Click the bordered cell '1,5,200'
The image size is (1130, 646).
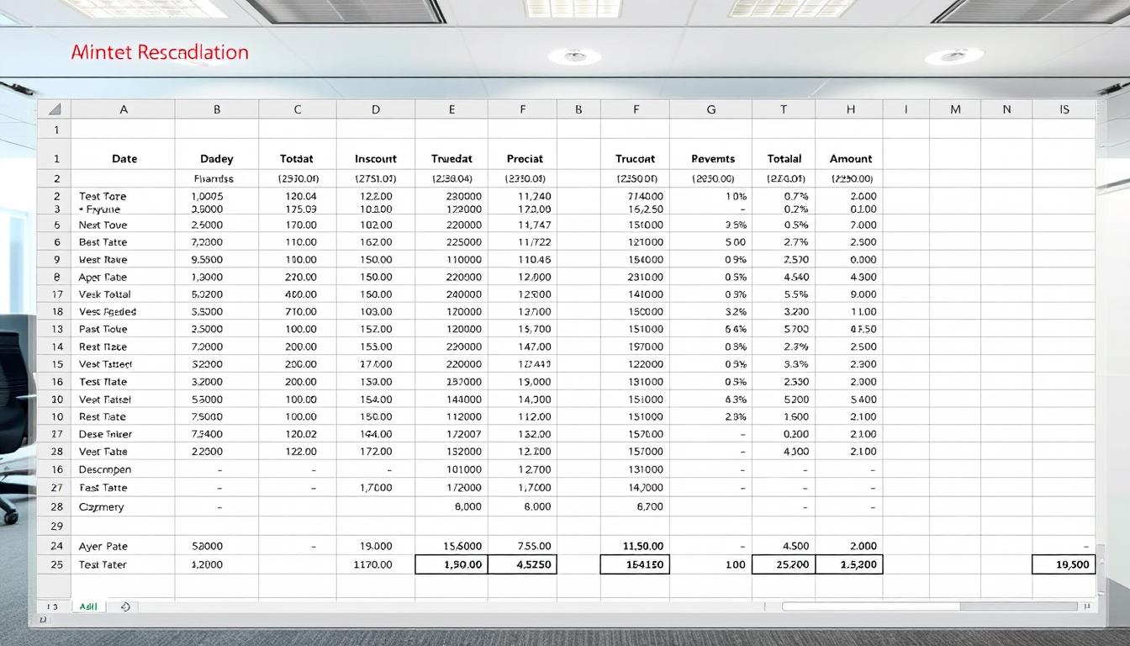click(849, 564)
